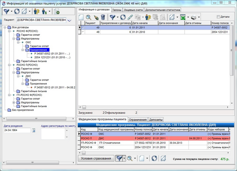Open dropdown arrow beside medical programs filter button
Screen dimensions: 237x171
click(124, 159)
